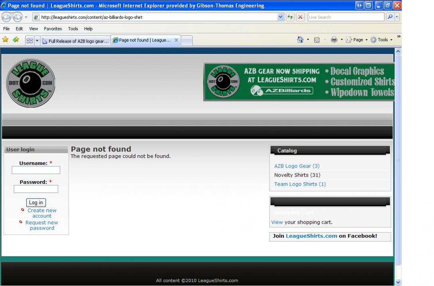This screenshot has height=286, width=434.
Task: Click the title bar button beside Minimize
Action: point(369,5)
